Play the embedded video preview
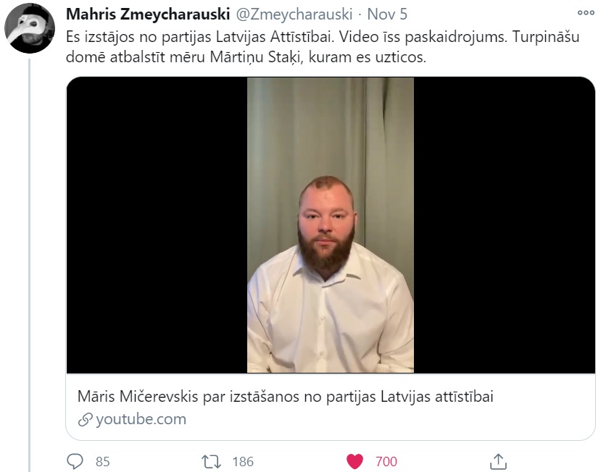The image size is (601, 472). [331, 225]
